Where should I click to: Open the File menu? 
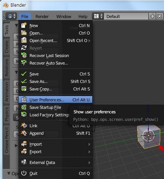(x=25, y=17)
